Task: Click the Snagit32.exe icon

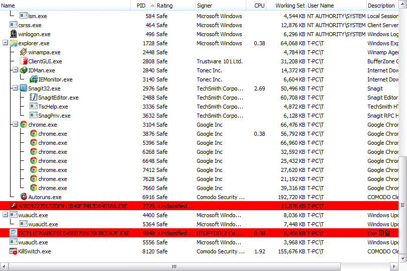Action: (24, 88)
